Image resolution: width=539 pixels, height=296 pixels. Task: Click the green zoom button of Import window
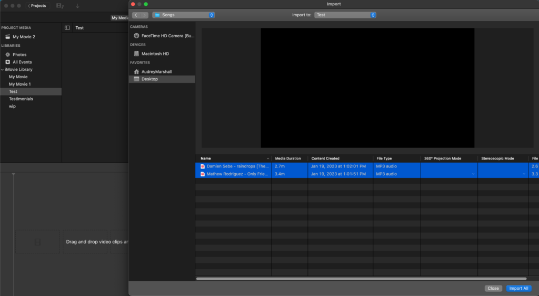tap(146, 4)
